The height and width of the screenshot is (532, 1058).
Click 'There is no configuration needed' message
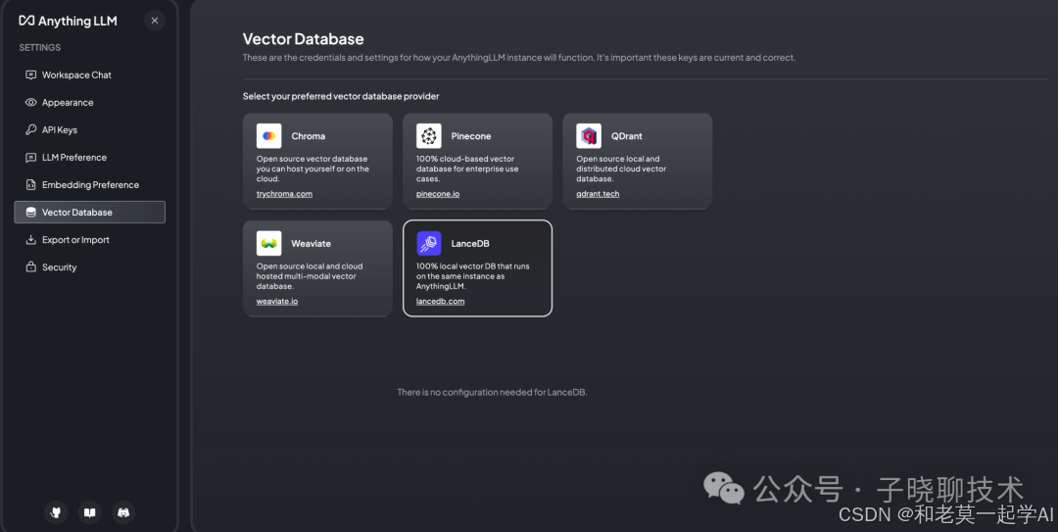[x=492, y=392]
